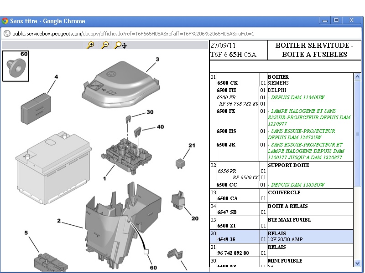Select replacement reference RP 96 758 782 80
The image size is (365, 273).
[239, 104]
